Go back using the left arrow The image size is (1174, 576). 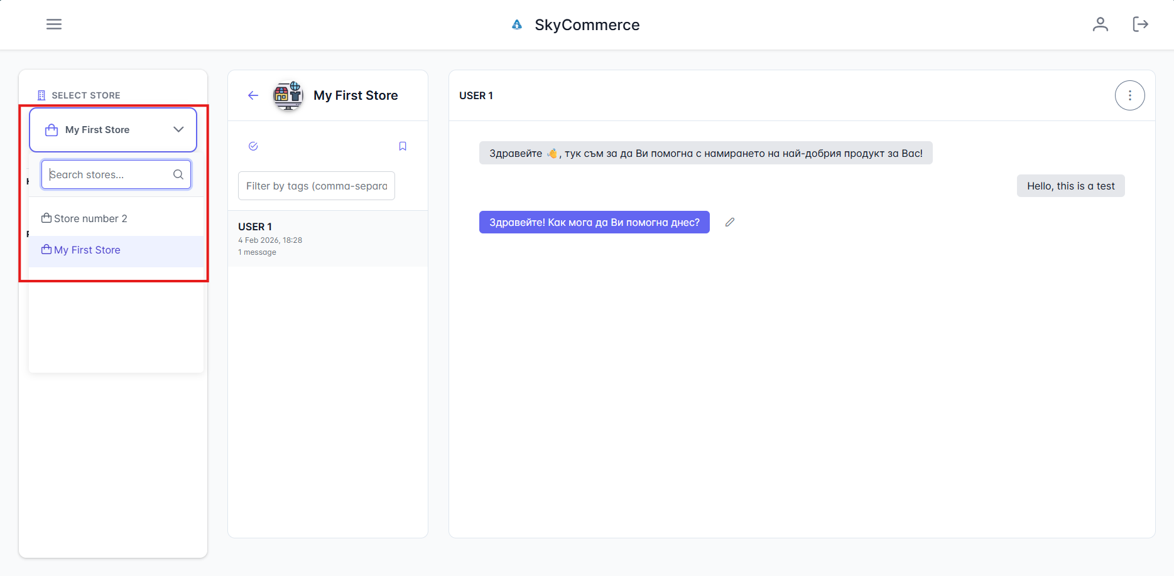coord(253,95)
